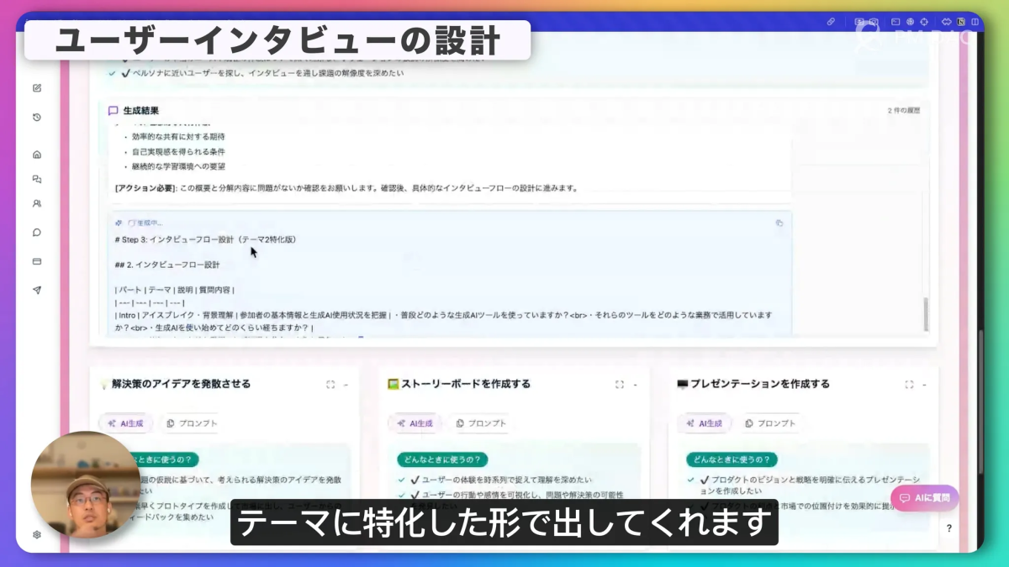Viewport: 1009px width, 567px height.
Task: Switch to プロンプト tab in storyboard card
Action: pyautogui.click(x=481, y=423)
